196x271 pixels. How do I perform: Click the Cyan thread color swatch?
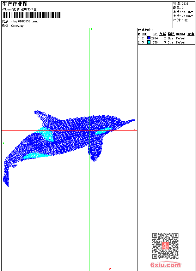pyautogui.click(x=149, y=42)
